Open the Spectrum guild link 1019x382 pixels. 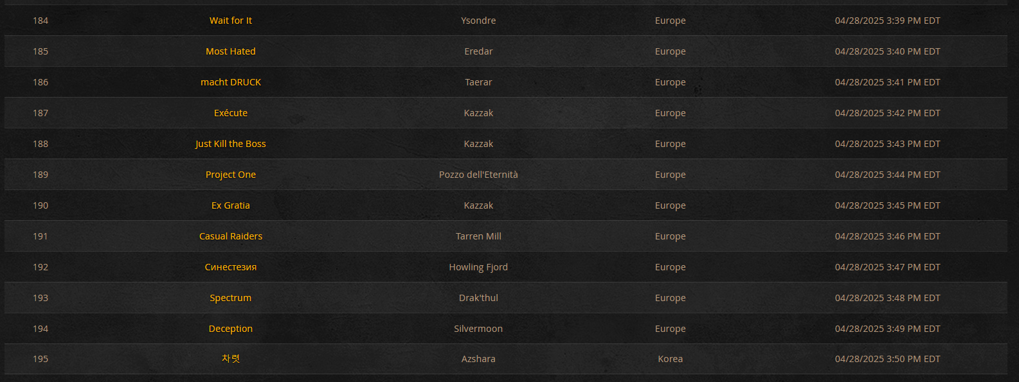pyautogui.click(x=230, y=298)
